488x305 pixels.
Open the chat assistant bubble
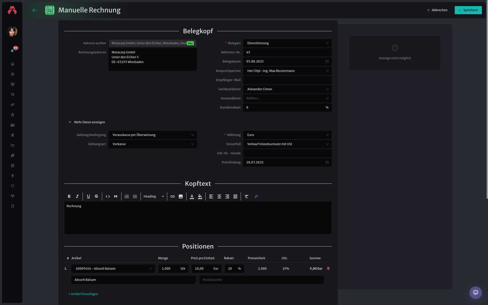[x=476, y=293]
